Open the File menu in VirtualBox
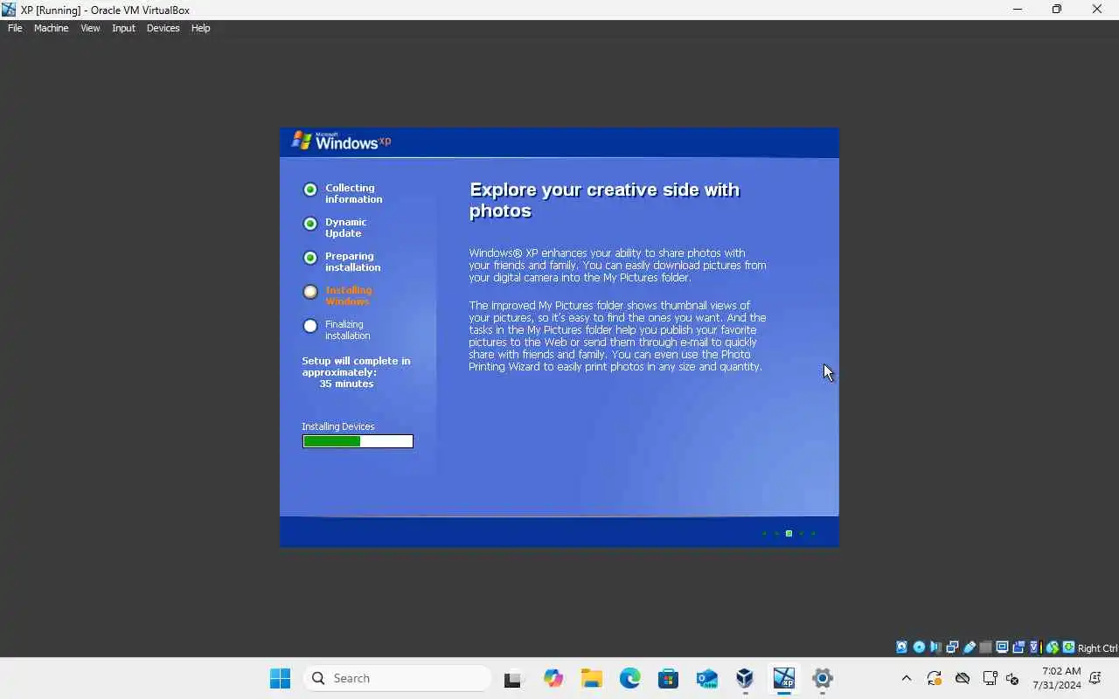Screen dimensions: 1119x699 (15, 28)
